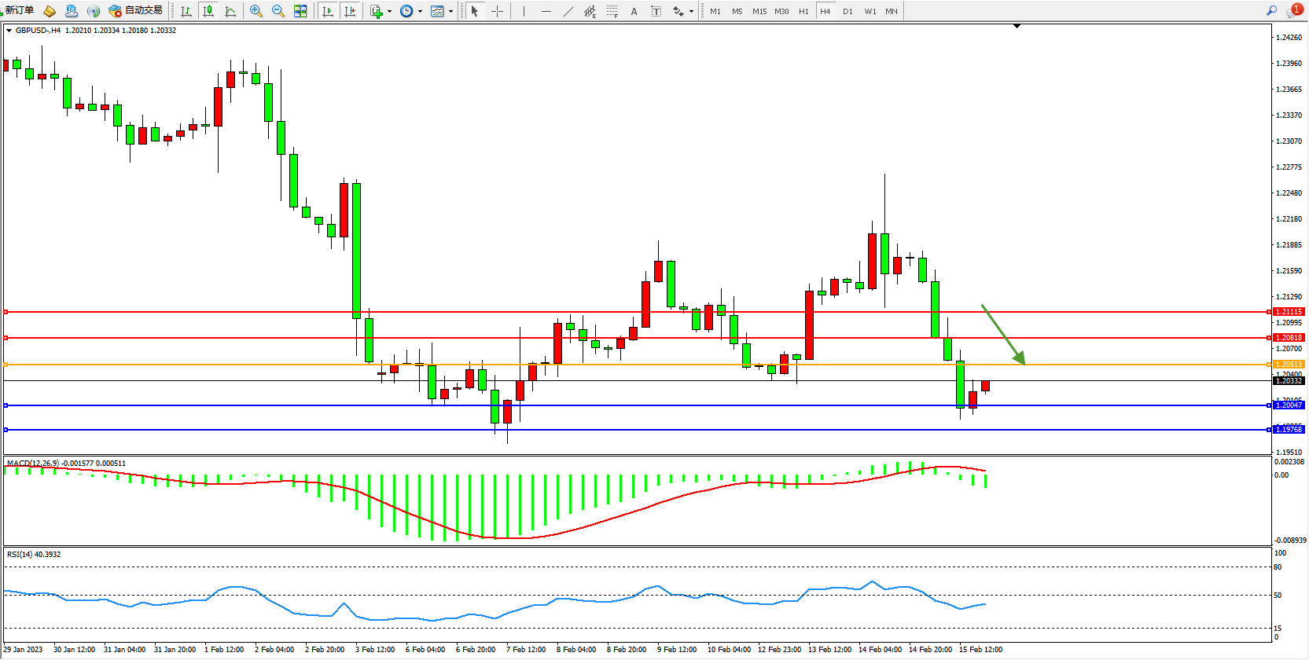Open the periodicity clock dropdown arrow

pos(420,11)
